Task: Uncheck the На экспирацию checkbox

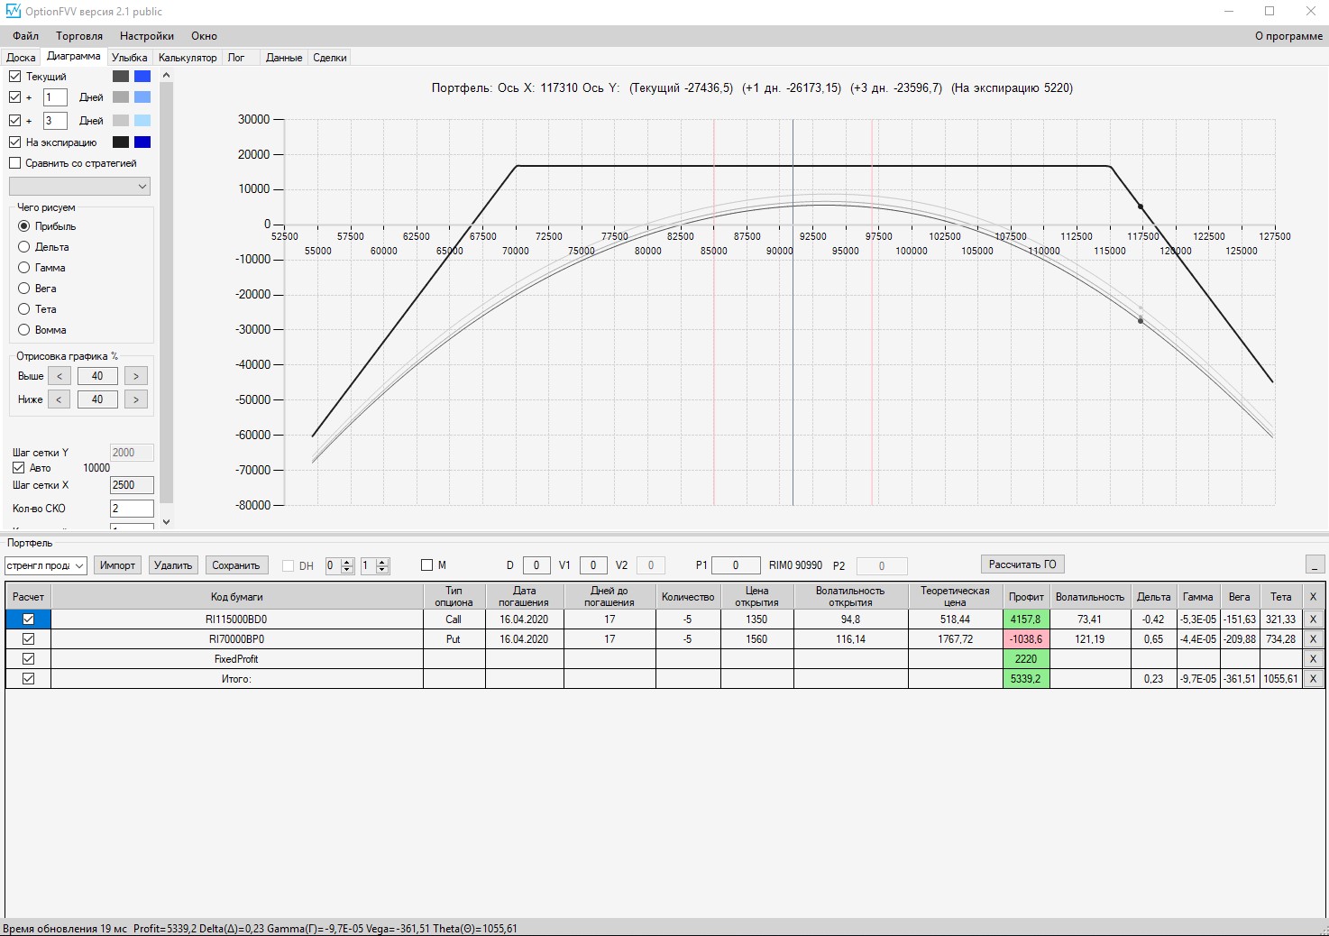Action: [x=15, y=142]
